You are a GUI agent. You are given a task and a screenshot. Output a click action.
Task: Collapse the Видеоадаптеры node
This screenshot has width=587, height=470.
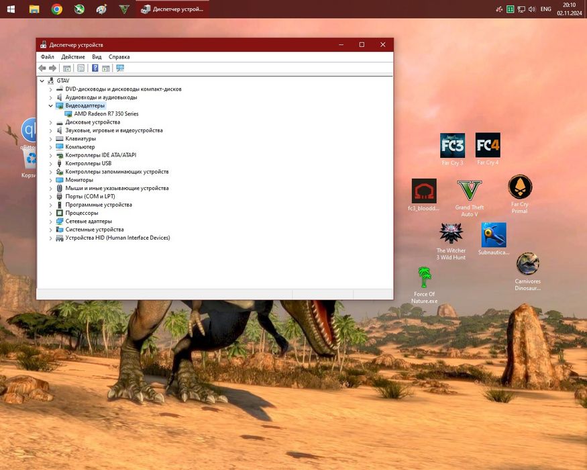coord(50,105)
